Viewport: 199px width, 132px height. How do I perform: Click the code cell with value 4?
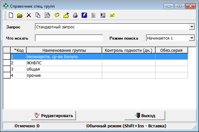pos(18,76)
